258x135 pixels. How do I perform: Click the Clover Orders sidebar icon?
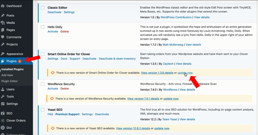click(x=3, y=121)
